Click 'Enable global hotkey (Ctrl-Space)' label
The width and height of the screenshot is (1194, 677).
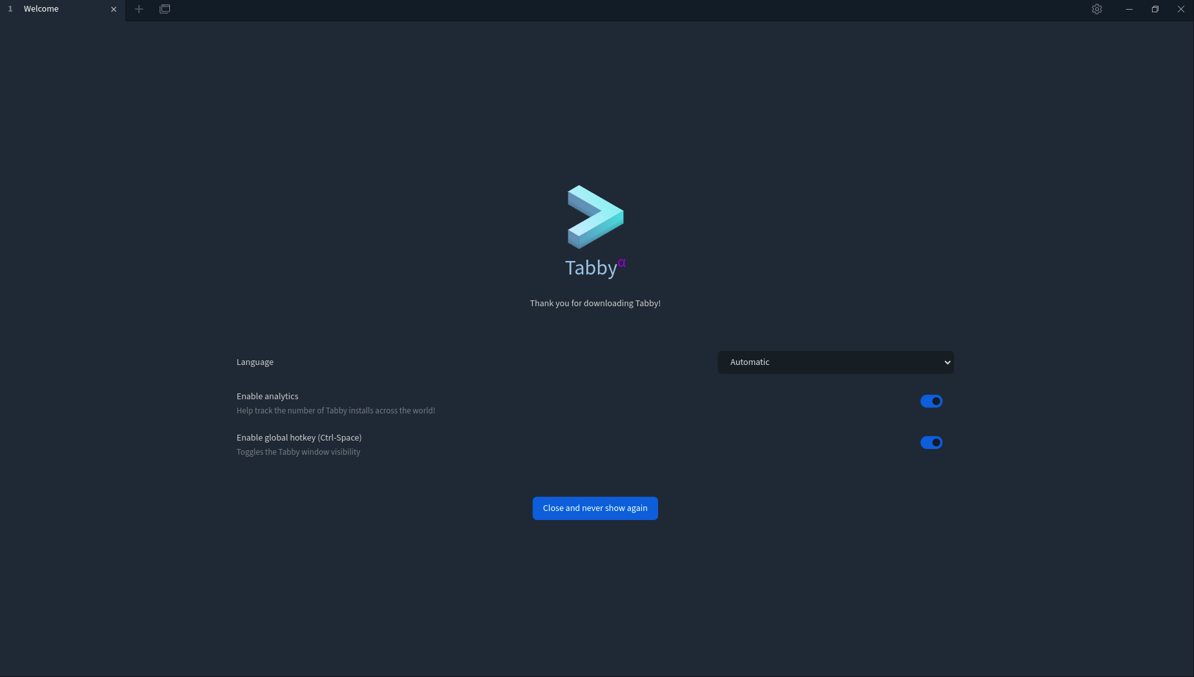(299, 438)
